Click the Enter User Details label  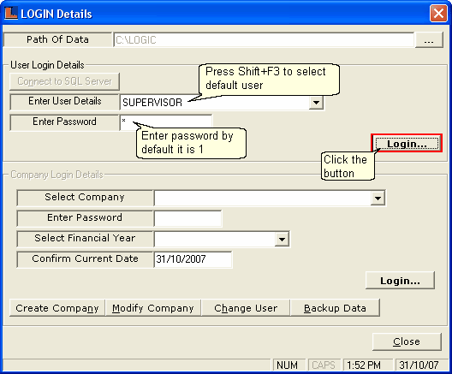(64, 102)
